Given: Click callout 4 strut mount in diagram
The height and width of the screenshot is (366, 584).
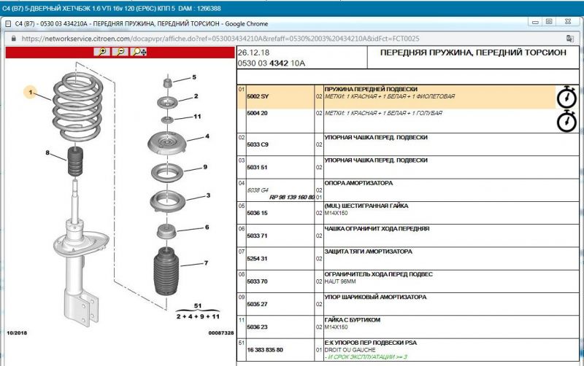Looking at the screenshot, I should [x=207, y=136].
